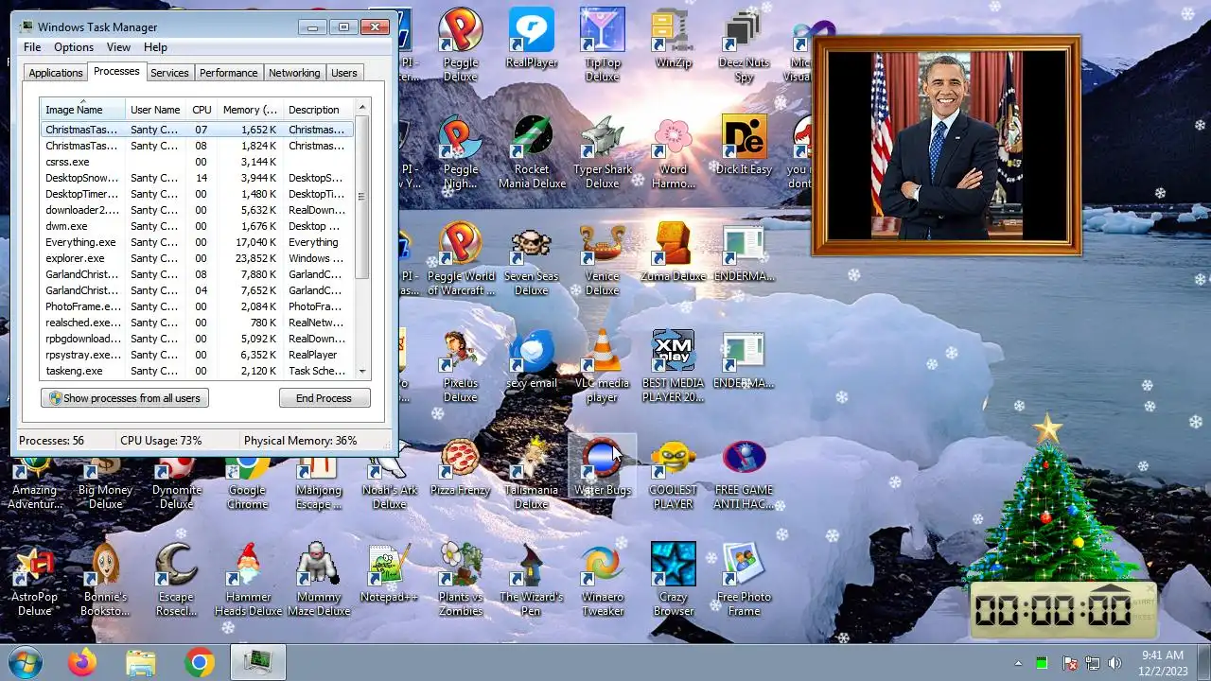Open the WinZip desktop icon
This screenshot has width=1211, height=681.
[x=674, y=38]
